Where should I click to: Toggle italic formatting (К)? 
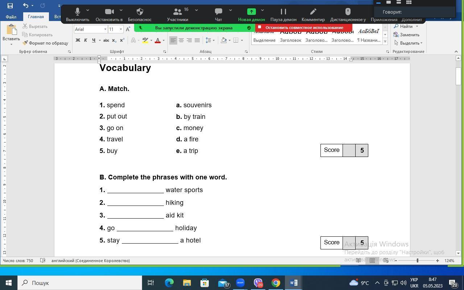click(86, 40)
